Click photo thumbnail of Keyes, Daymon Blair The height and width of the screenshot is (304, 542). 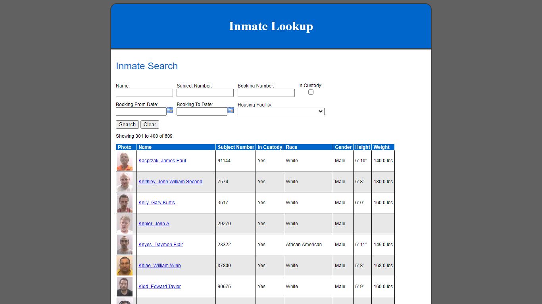coord(125,245)
